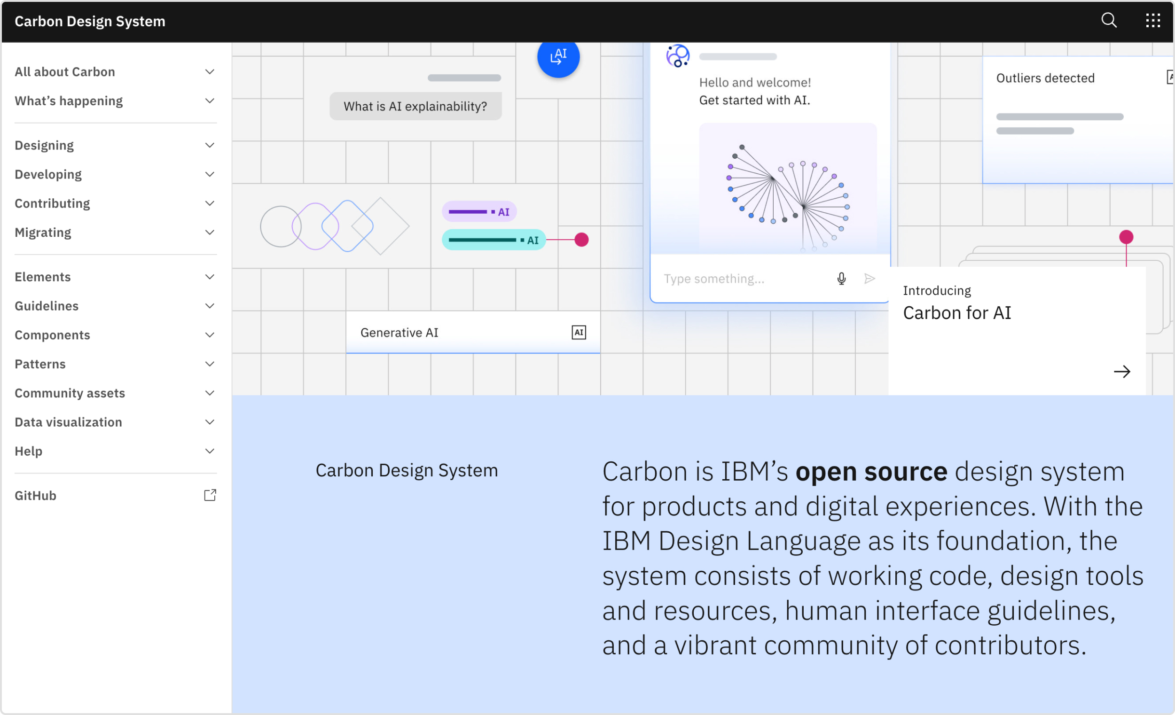Screen dimensions: 1175x715
Task: Click the bold open source text
Action: coord(871,472)
